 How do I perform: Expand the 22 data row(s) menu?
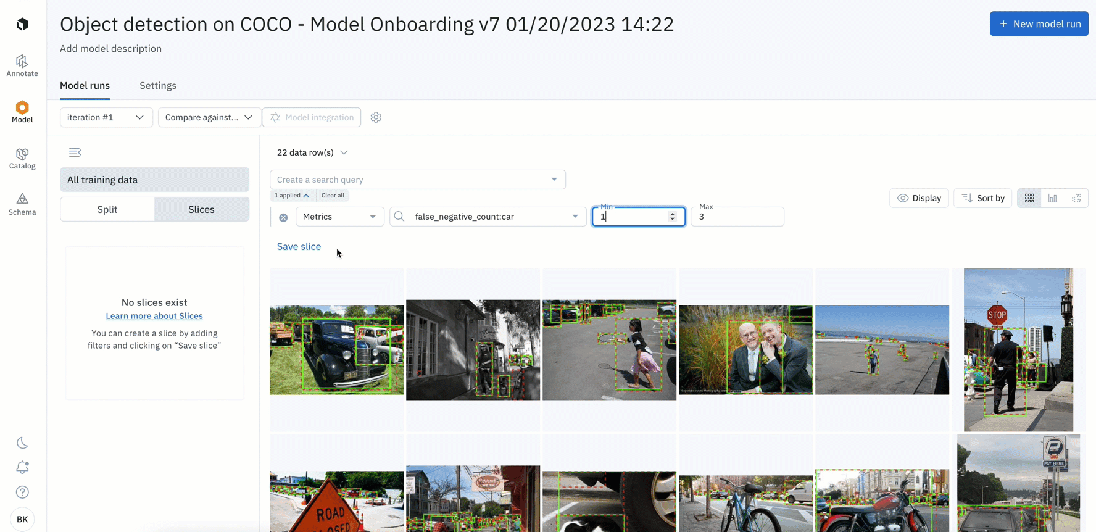[312, 152]
